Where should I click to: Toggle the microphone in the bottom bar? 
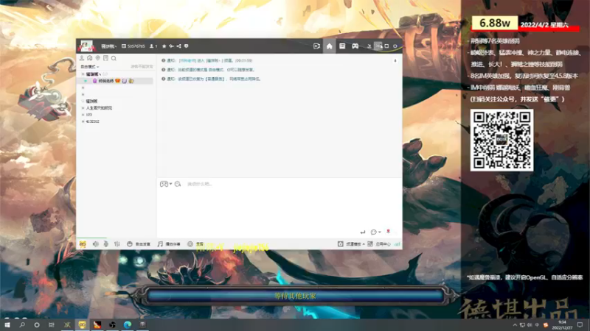[106, 244]
